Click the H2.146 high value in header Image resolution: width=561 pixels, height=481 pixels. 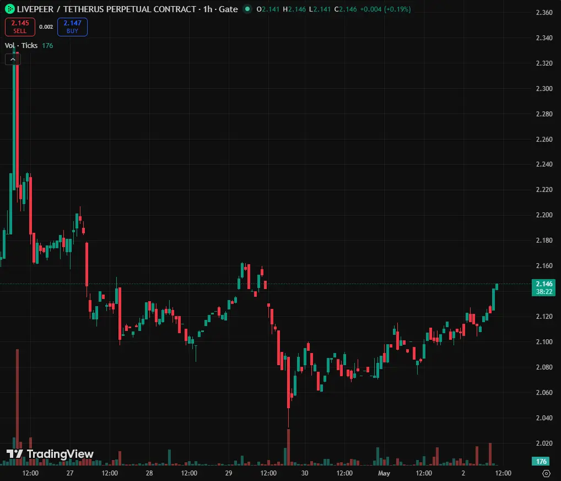click(294, 9)
